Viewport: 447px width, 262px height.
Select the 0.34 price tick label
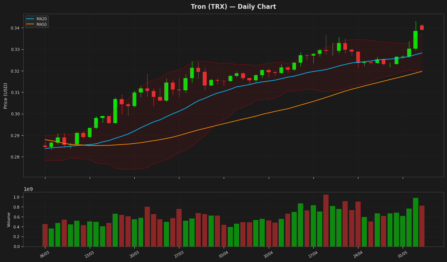(15, 28)
